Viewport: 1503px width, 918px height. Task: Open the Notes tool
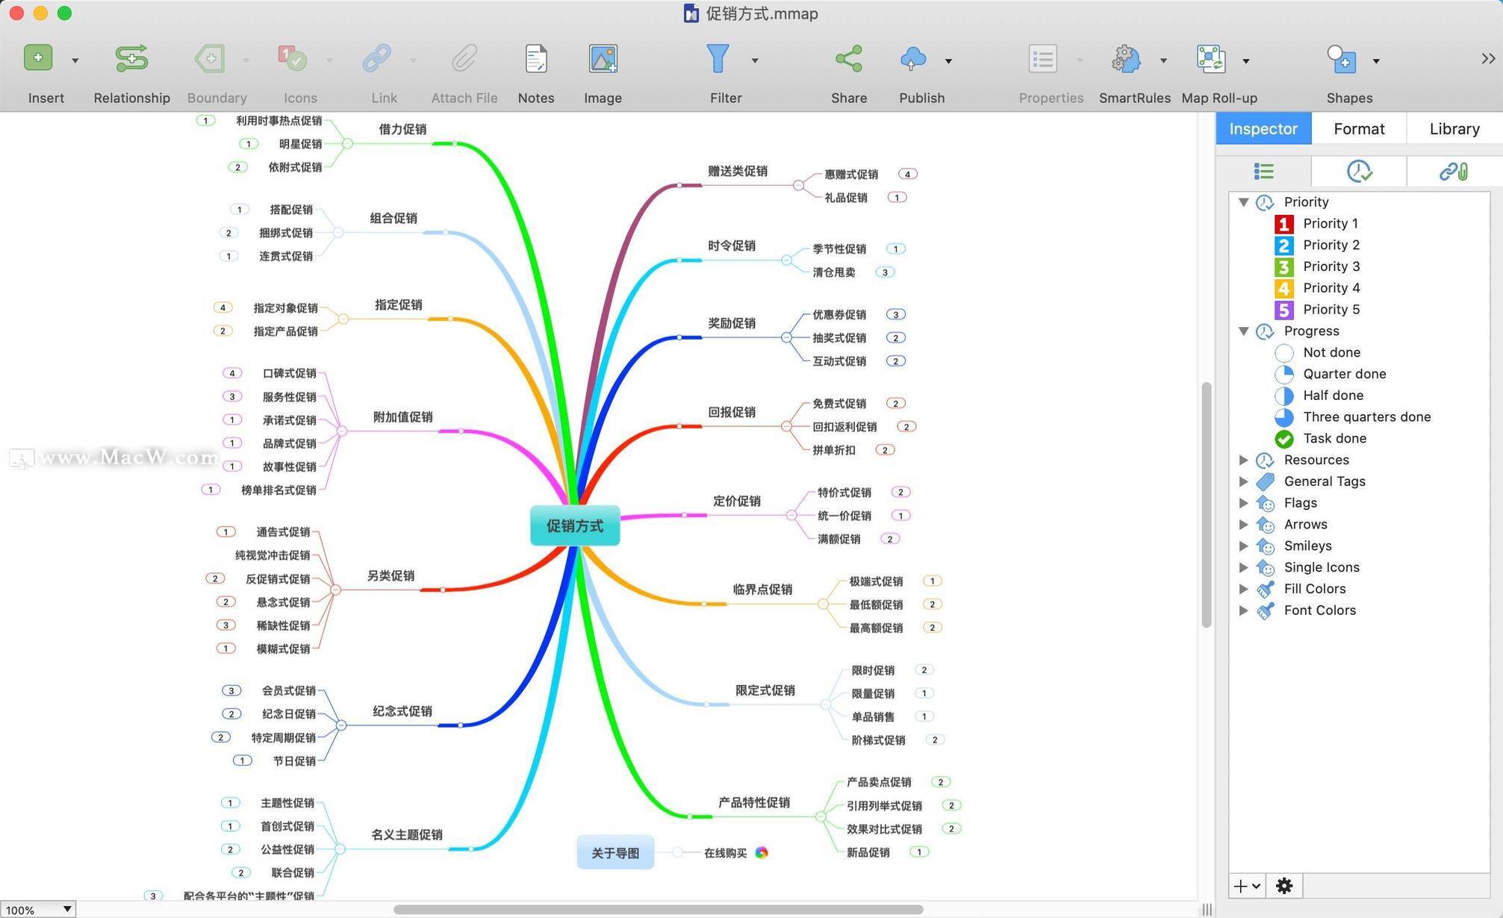(x=535, y=59)
